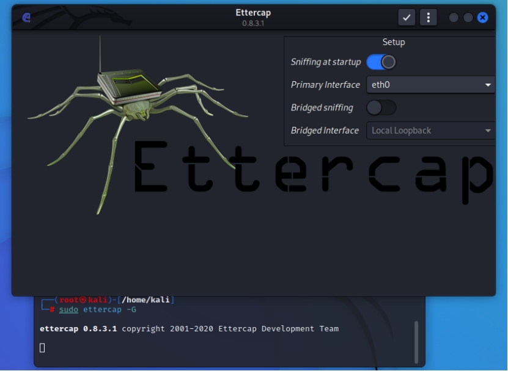Click the Setup panel heading
This screenshot has width=508, height=371.
tap(394, 42)
